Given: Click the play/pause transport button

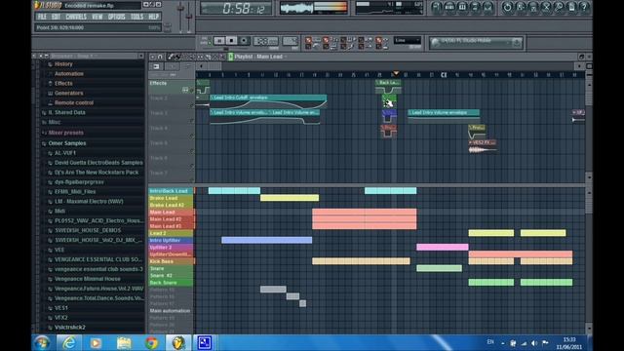Looking at the screenshot, I should pyautogui.click(x=219, y=41).
